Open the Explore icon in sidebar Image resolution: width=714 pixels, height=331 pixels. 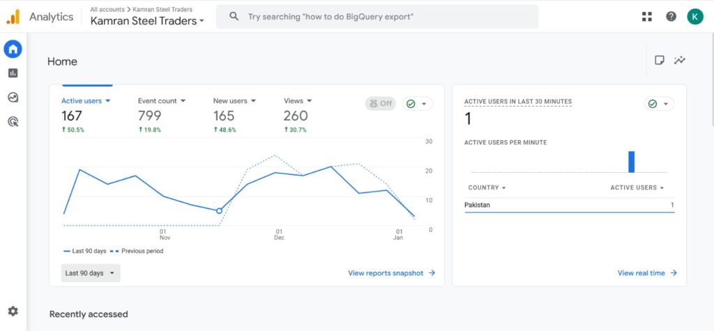pyautogui.click(x=13, y=98)
